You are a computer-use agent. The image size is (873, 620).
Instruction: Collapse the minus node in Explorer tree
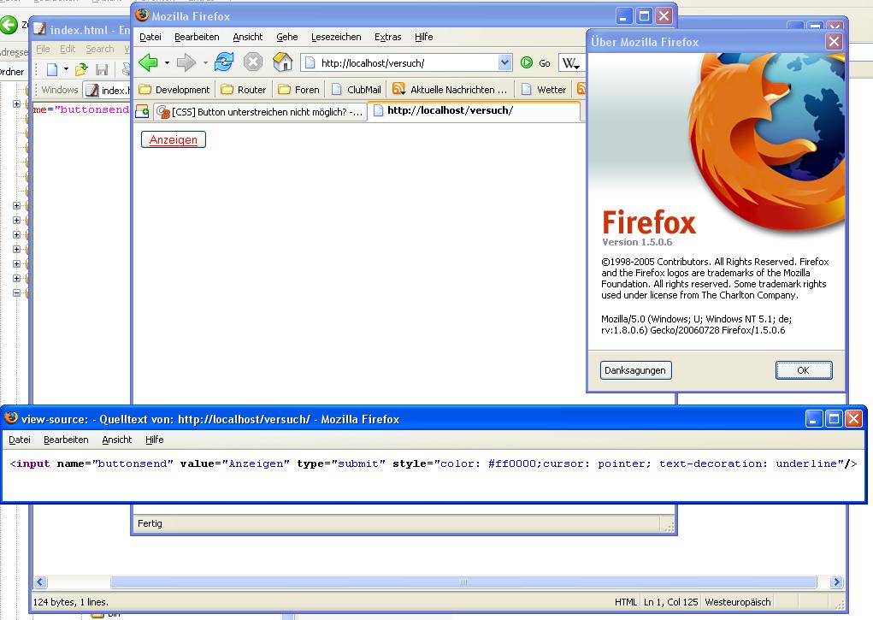pyautogui.click(x=16, y=292)
